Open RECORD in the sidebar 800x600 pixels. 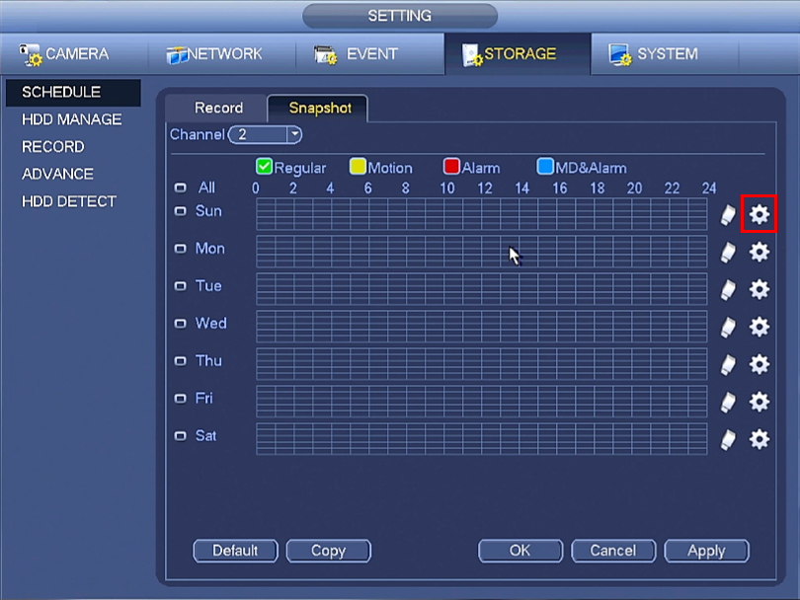click(53, 147)
